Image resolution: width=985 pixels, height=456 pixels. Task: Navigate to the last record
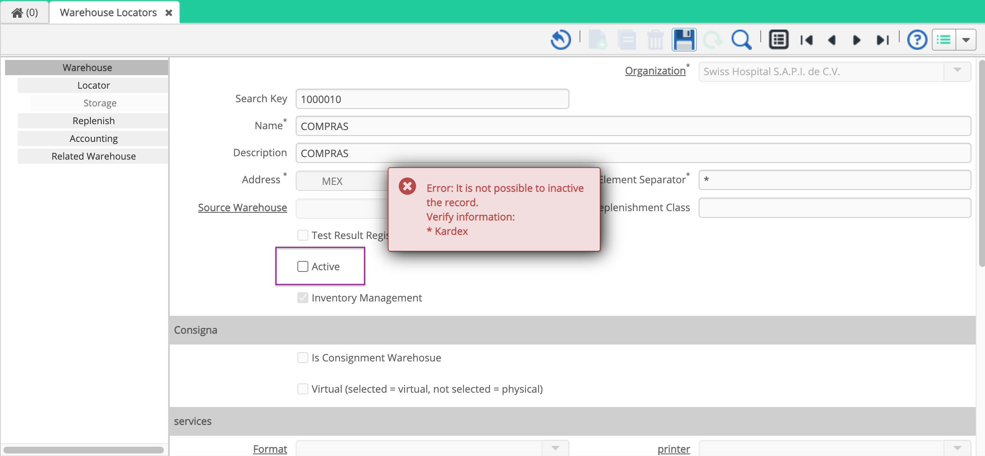[882, 40]
